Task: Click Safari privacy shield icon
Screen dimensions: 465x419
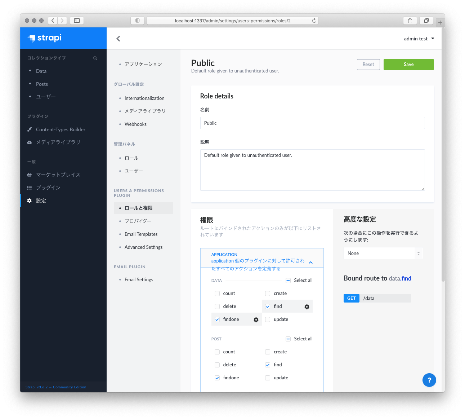Action: (137, 21)
